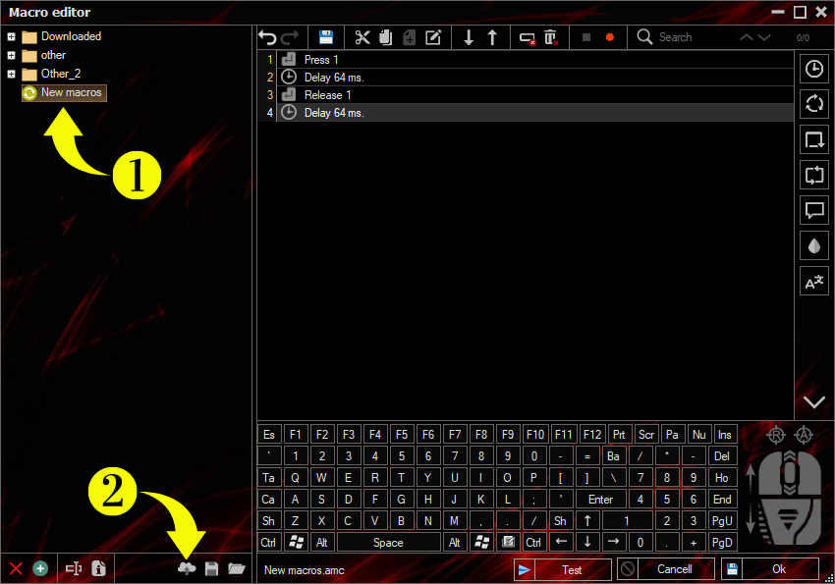Click the PgU virtual key
Screen dimensions: 835x584
point(722,521)
